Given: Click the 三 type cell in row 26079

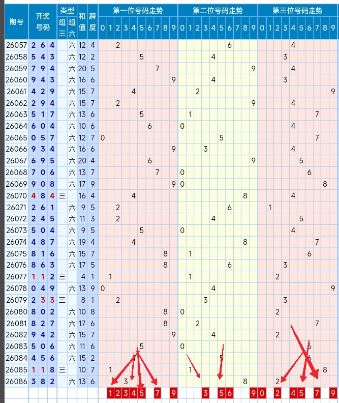Looking at the screenshot, I should pos(62,300).
